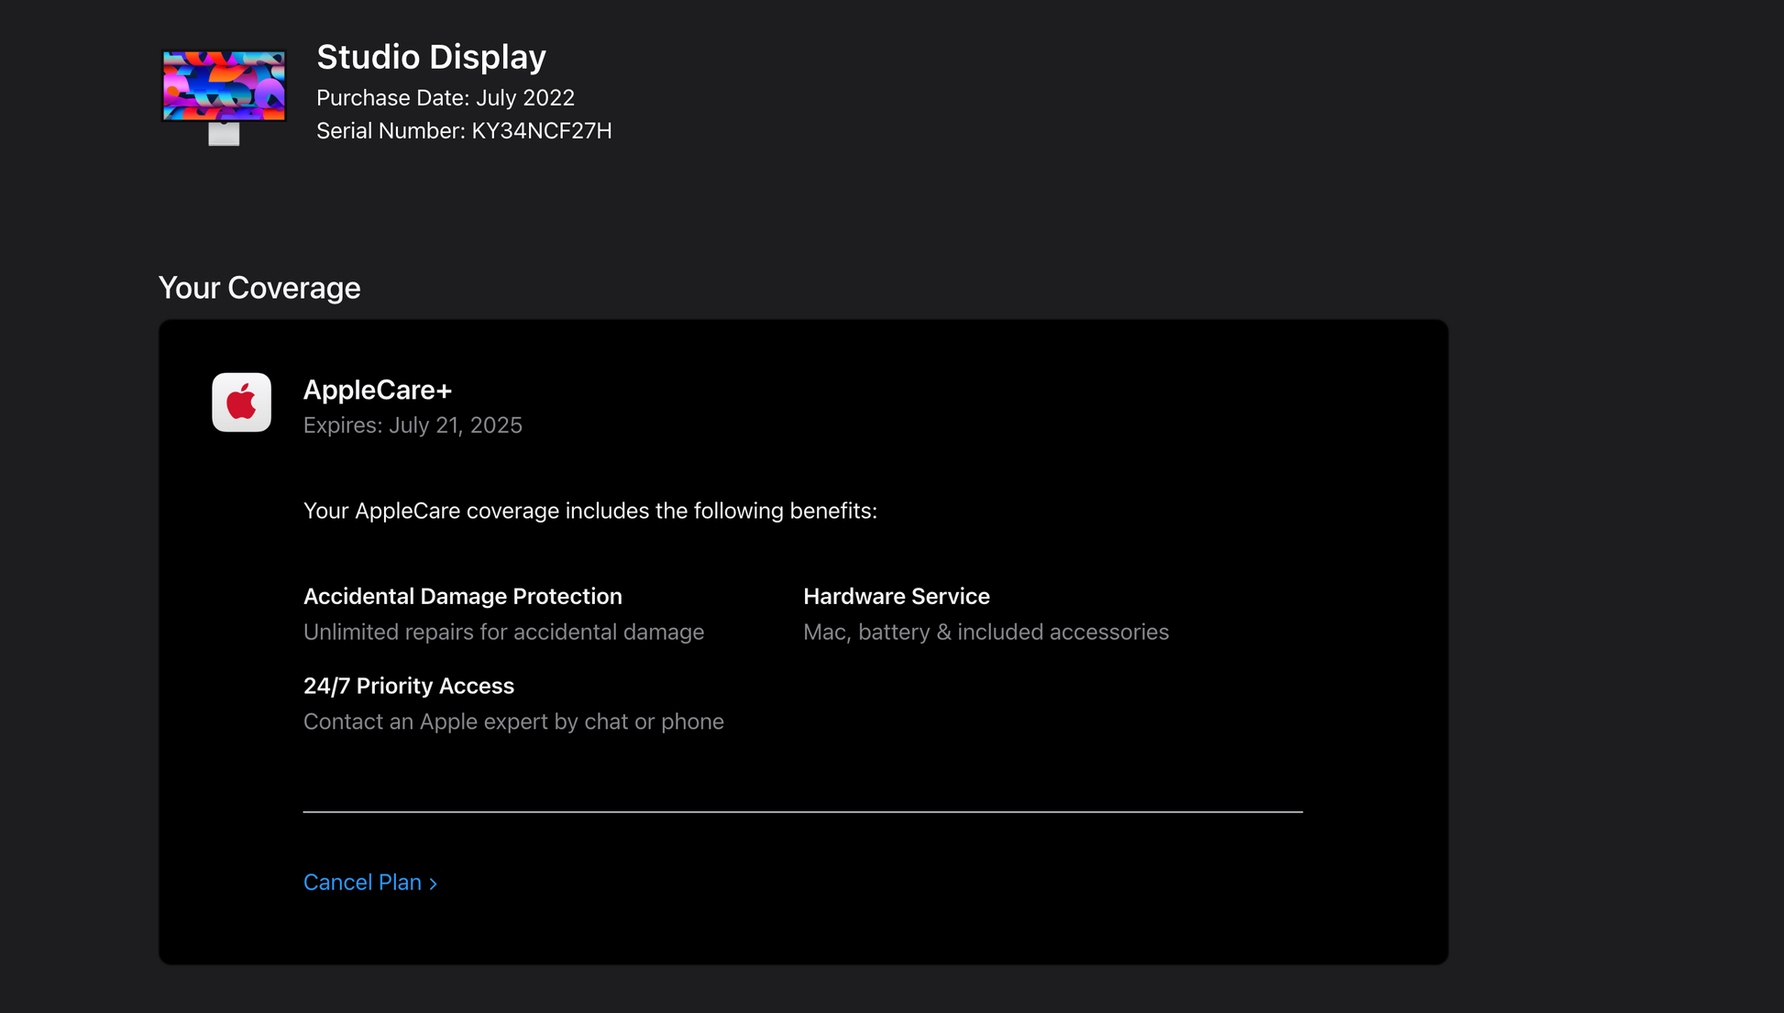Click the 24/7 Priority Access heading
The image size is (1784, 1013).
click(x=408, y=686)
